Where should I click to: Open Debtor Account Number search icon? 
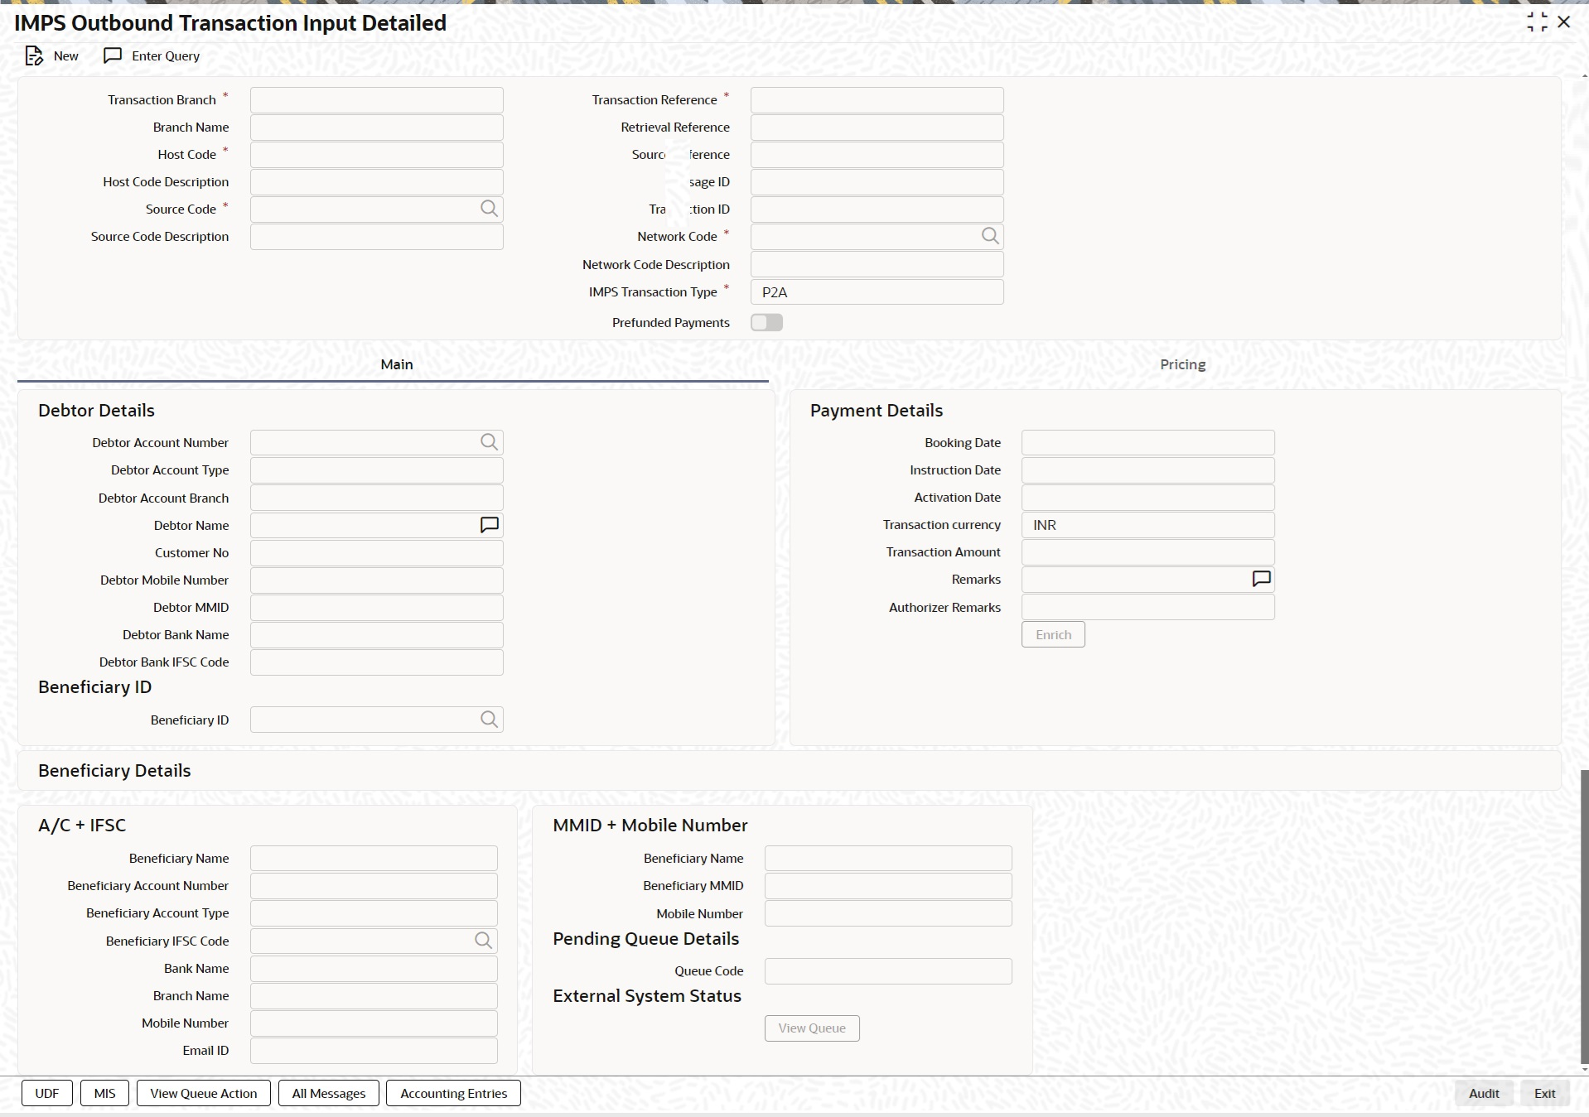pos(490,442)
